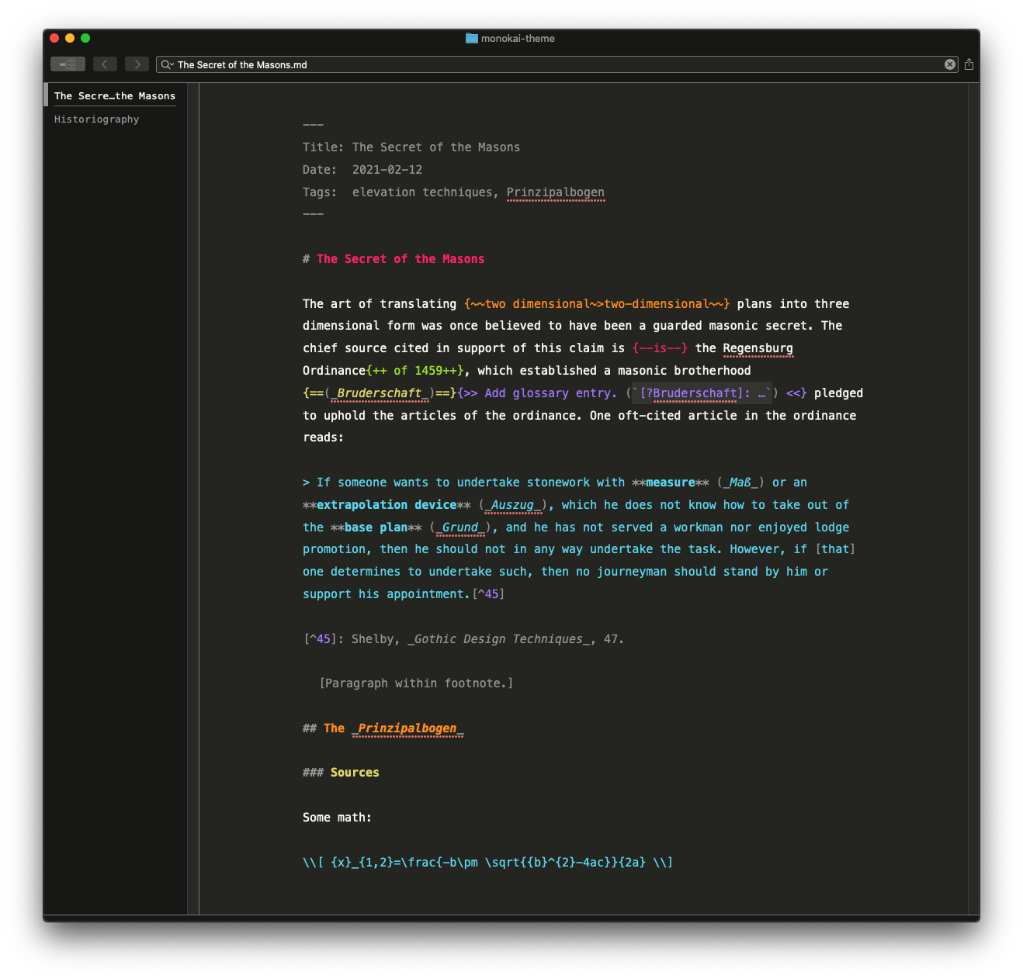Click the Prinzipalbogen tag in metadata
The width and height of the screenshot is (1023, 979).
(x=555, y=192)
